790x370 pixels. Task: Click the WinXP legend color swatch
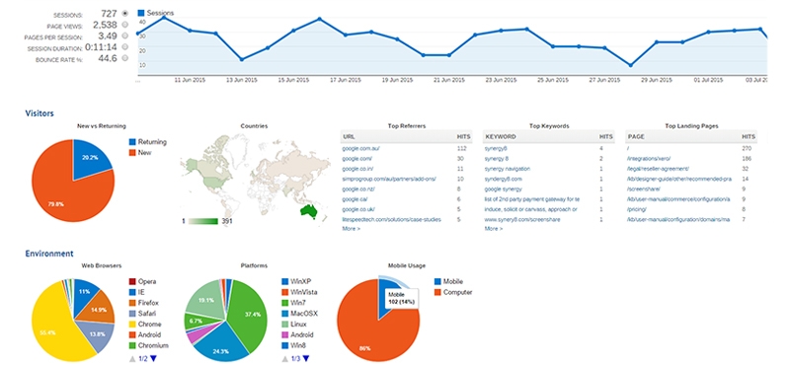pos(285,281)
